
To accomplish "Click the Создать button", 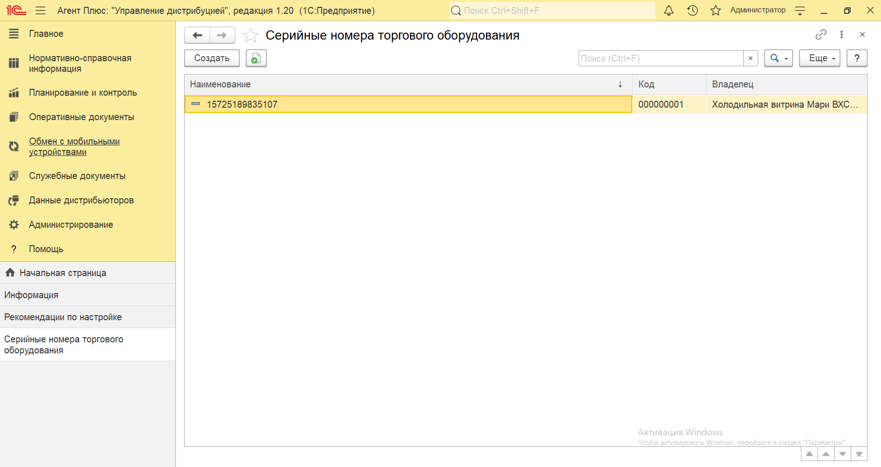I will 212,58.
